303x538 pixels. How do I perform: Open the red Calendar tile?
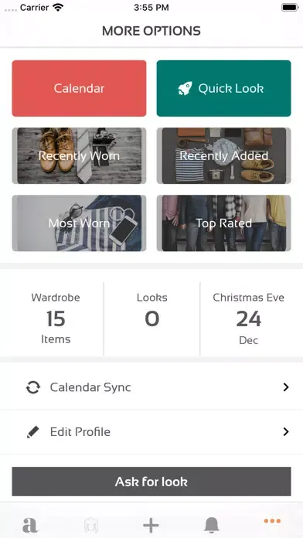[x=80, y=89]
